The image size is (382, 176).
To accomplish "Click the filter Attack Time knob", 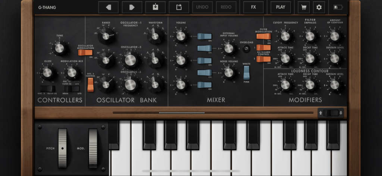I will (x=285, y=58).
